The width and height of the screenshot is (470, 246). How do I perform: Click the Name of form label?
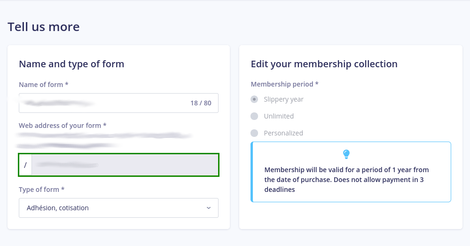pos(44,85)
